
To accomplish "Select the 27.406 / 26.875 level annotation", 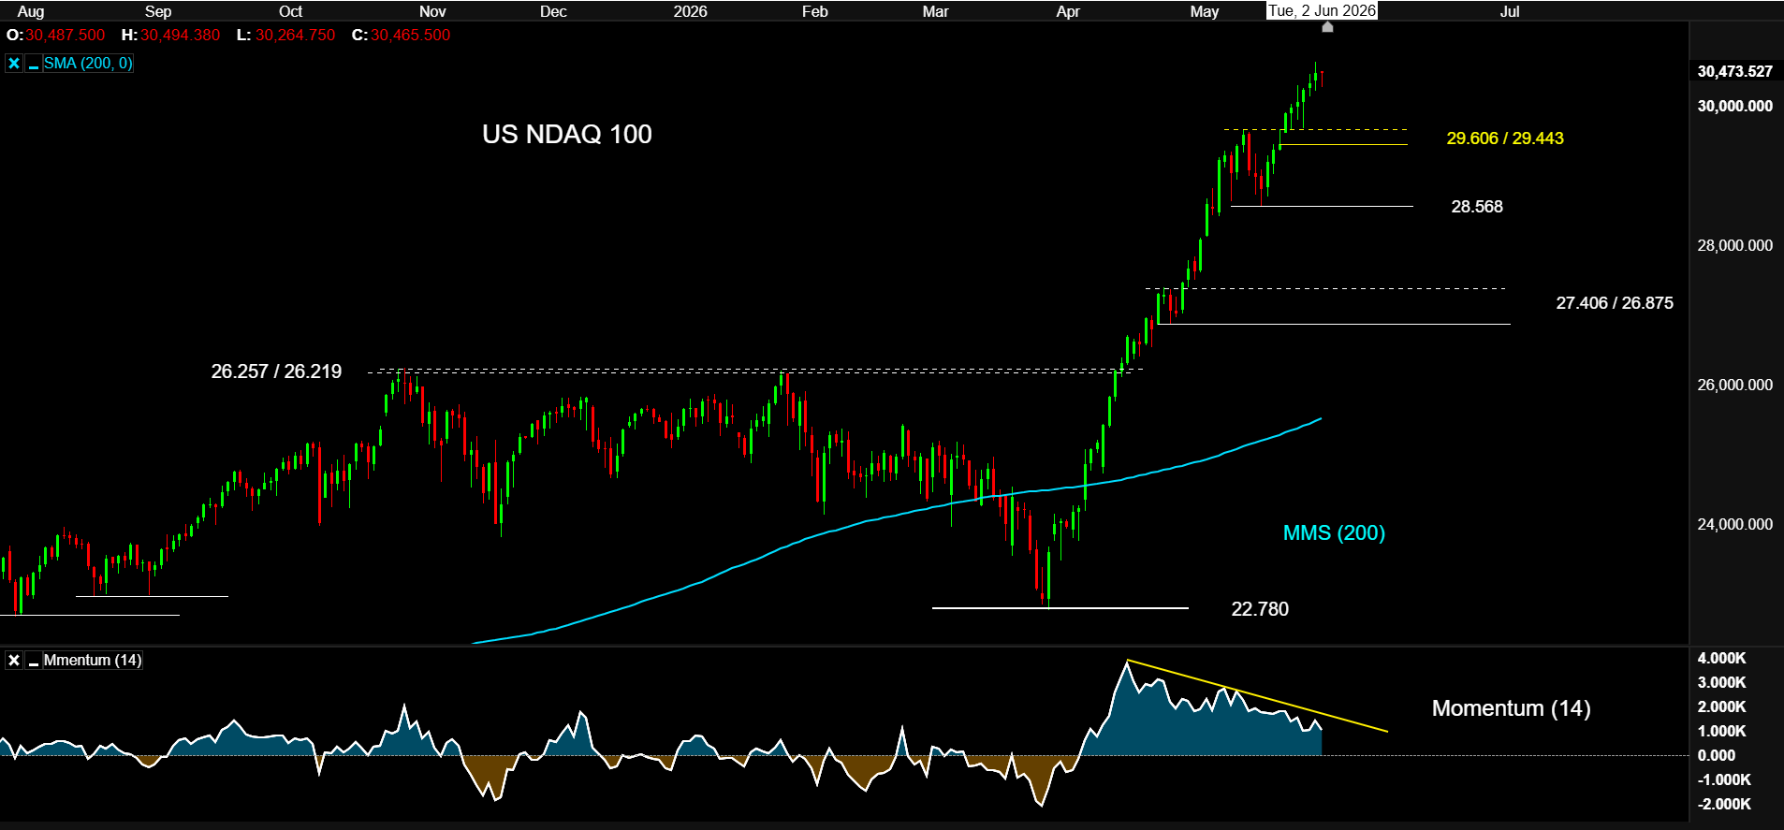I will coord(1615,303).
